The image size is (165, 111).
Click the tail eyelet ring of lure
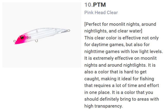(x=69, y=31)
